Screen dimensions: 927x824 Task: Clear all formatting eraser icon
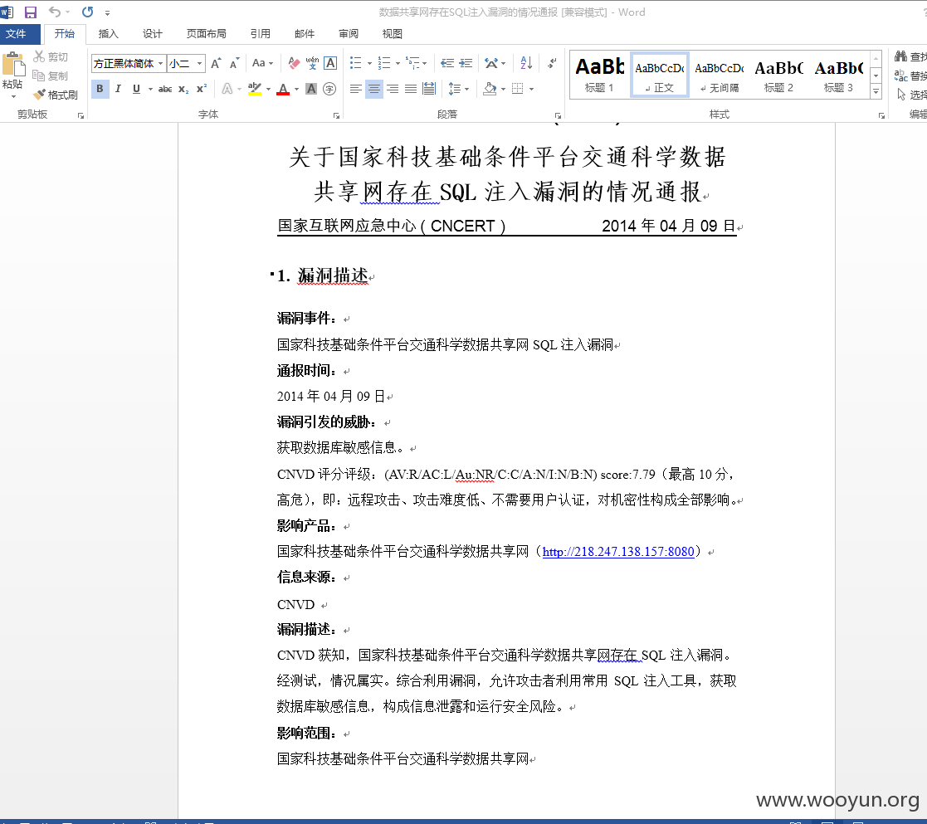coord(294,63)
